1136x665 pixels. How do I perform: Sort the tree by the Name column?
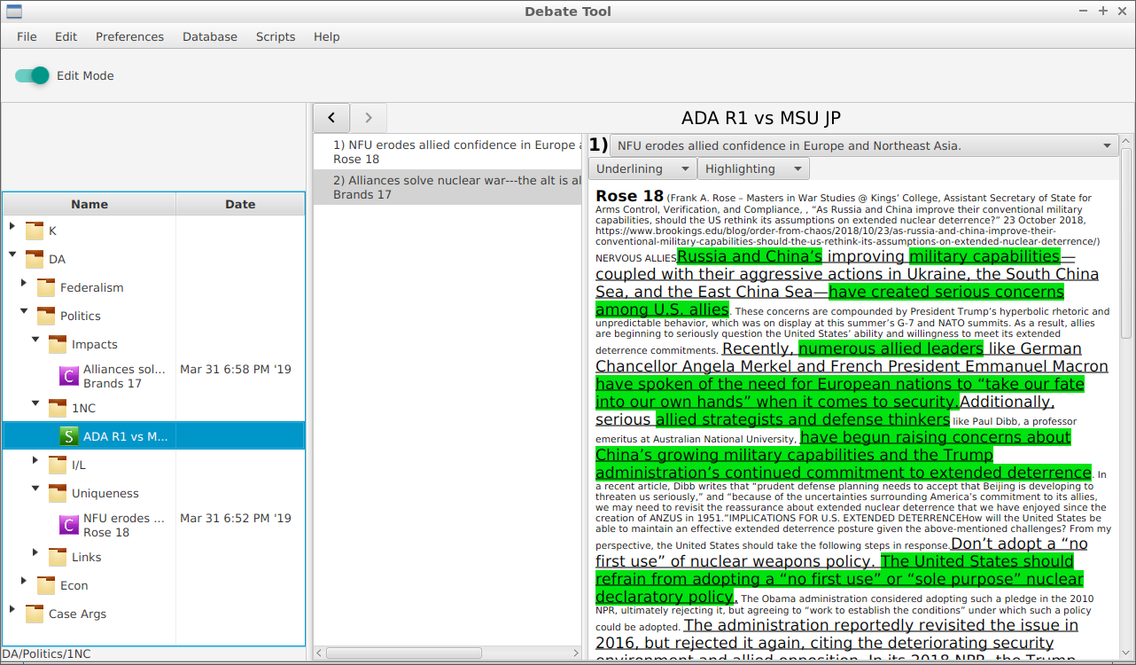click(89, 204)
